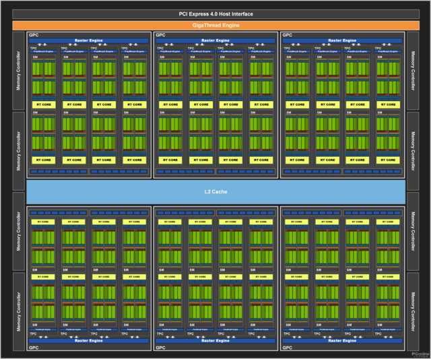Click Raster Engine bar in top-middle GPC
431x359 pixels.
[x=215, y=40]
